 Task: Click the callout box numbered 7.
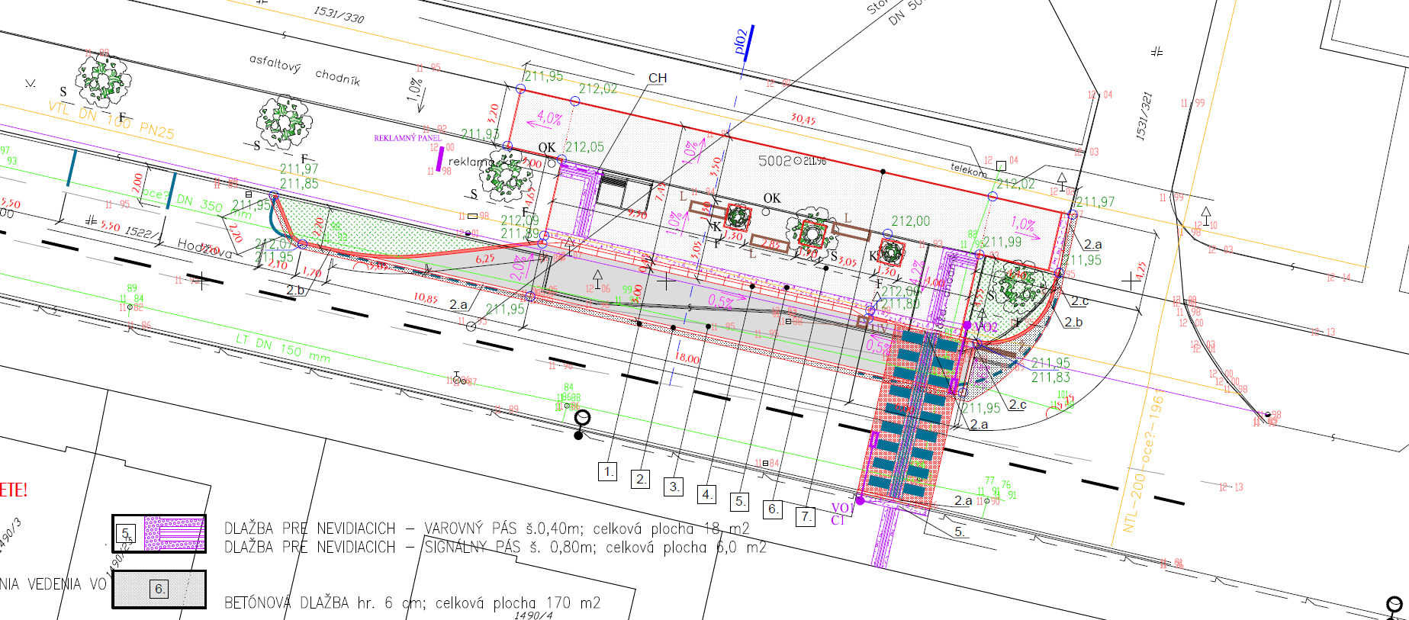click(x=806, y=516)
